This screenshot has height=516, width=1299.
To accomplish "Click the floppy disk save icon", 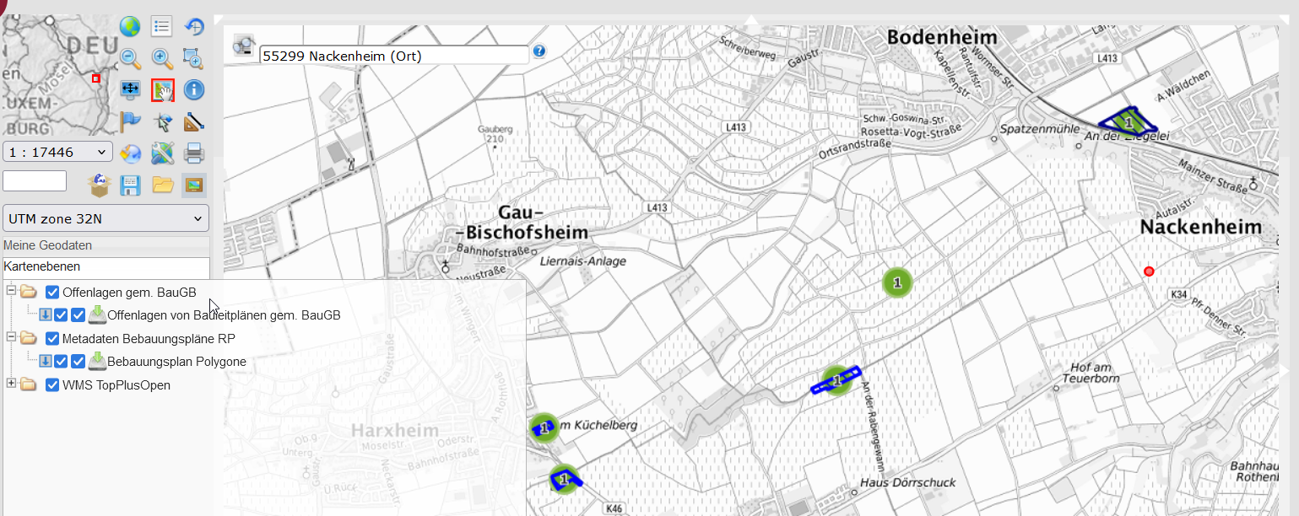I will tap(130, 185).
